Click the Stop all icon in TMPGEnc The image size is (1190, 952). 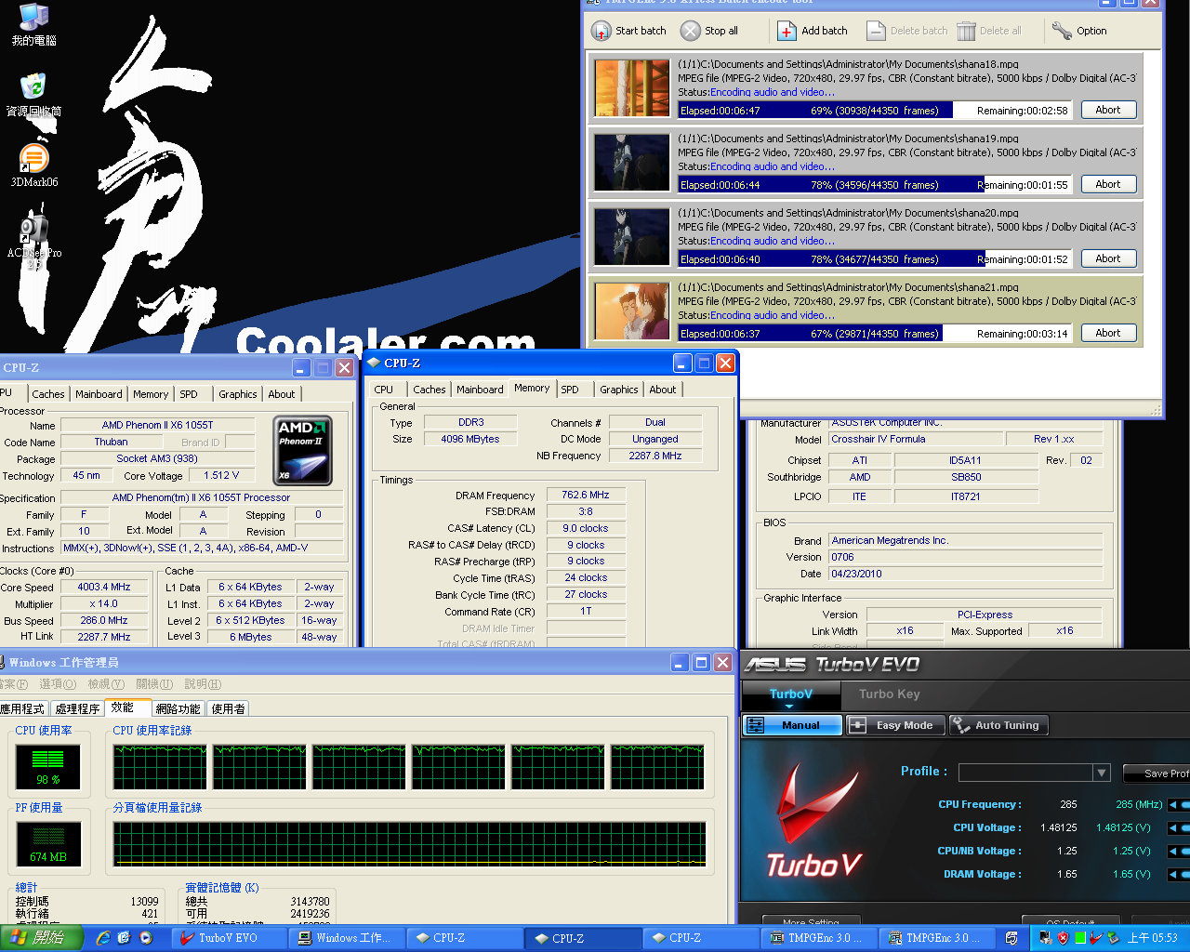(x=690, y=31)
